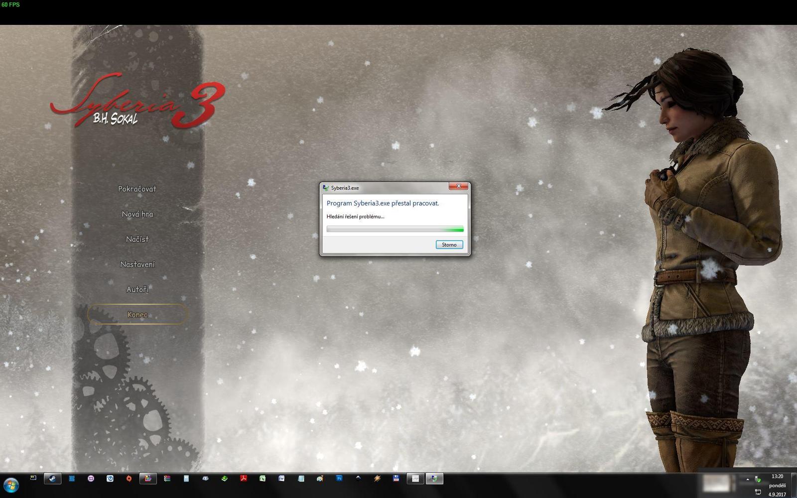Click the network status tray icon
The image size is (797, 498).
click(758, 492)
